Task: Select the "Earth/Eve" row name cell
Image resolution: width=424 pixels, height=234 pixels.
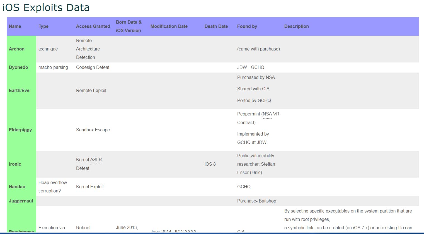Action: [19, 90]
